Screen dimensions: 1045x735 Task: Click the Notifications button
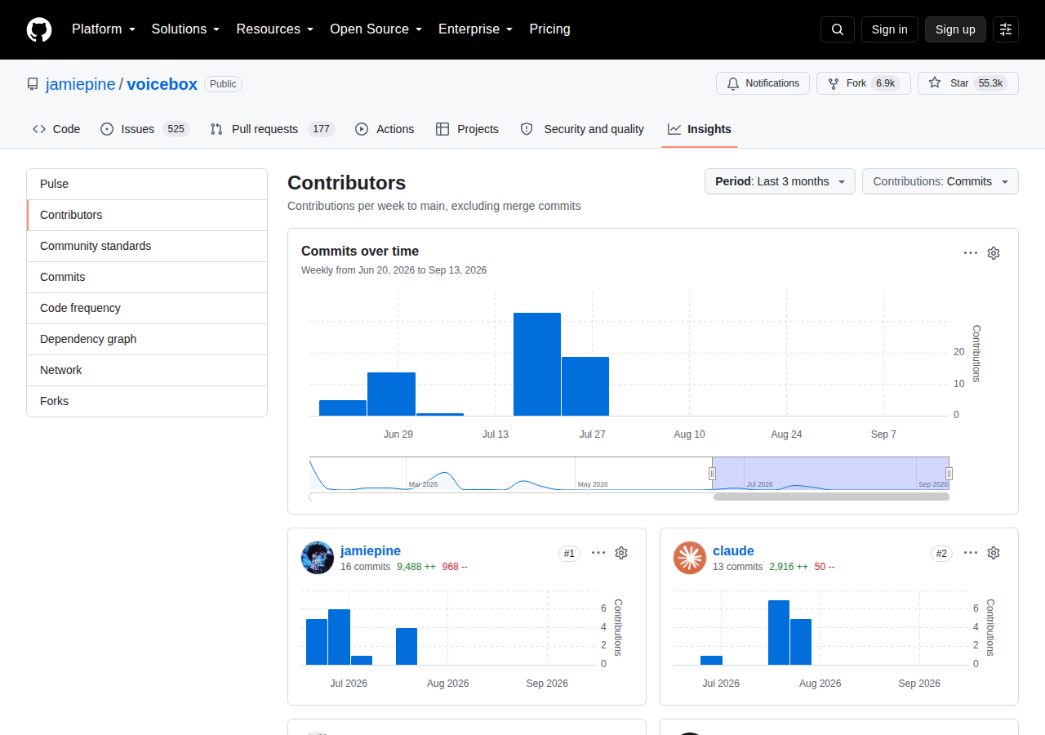763,83
